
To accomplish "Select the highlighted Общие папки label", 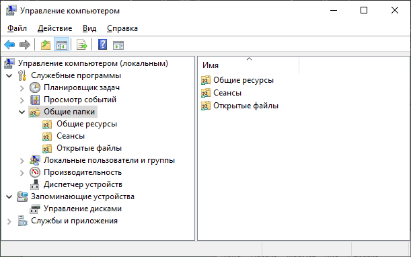I will coord(69,112).
